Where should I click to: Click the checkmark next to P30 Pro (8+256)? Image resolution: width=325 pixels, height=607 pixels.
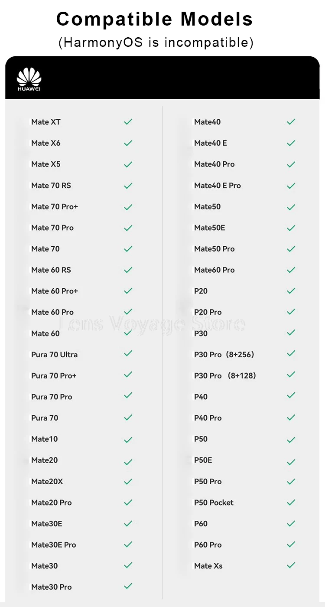point(291,353)
